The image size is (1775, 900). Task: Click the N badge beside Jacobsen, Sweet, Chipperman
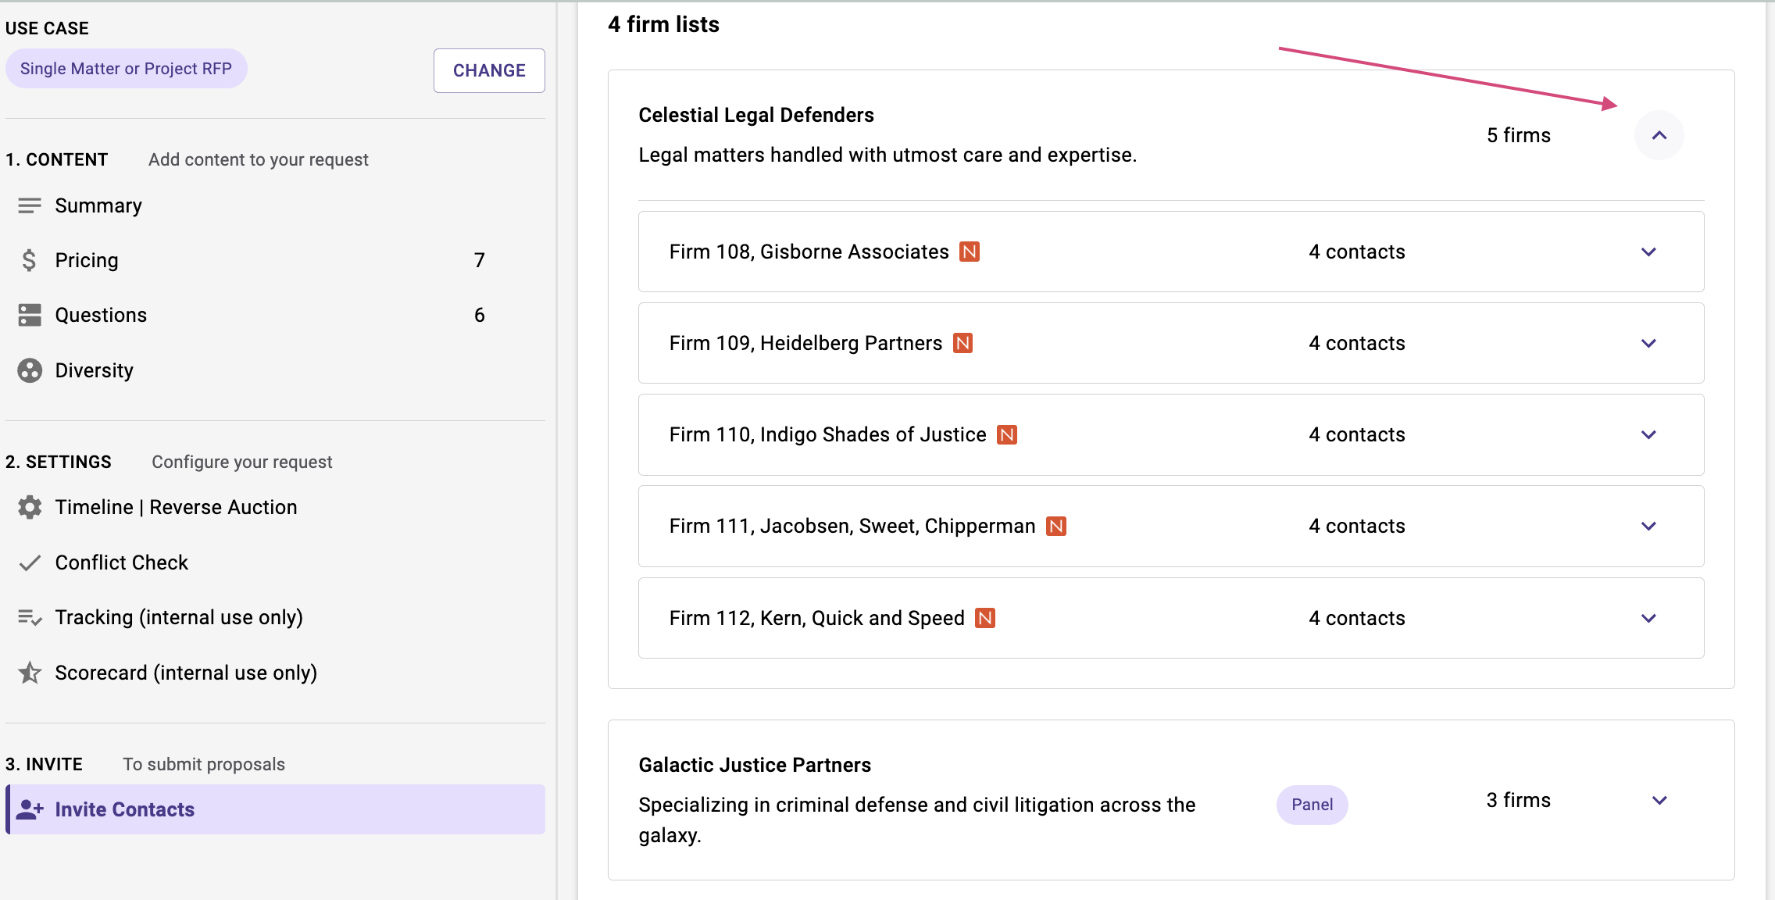coord(1056,526)
